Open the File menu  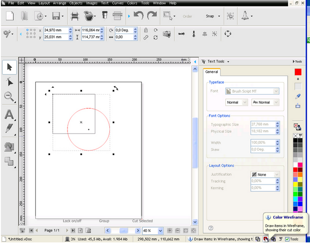(11, 3)
